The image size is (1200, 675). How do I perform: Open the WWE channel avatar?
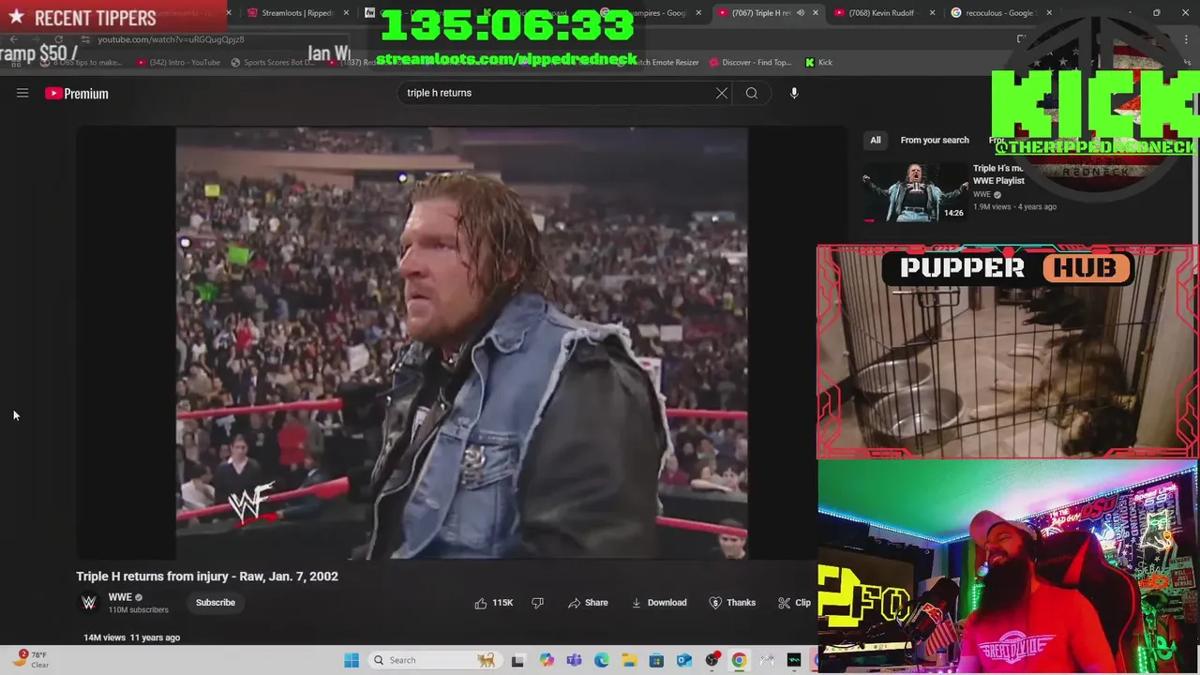89,603
